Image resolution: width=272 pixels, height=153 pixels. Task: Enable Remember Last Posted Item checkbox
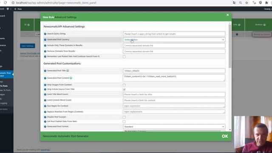[124, 57]
